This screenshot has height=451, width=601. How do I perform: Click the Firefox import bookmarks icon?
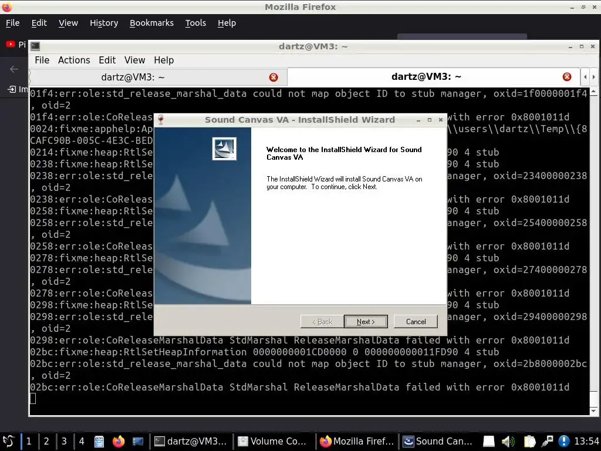(x=12, y=89)
